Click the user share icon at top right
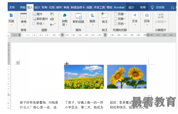178x114 pixels. pos(172,8)
